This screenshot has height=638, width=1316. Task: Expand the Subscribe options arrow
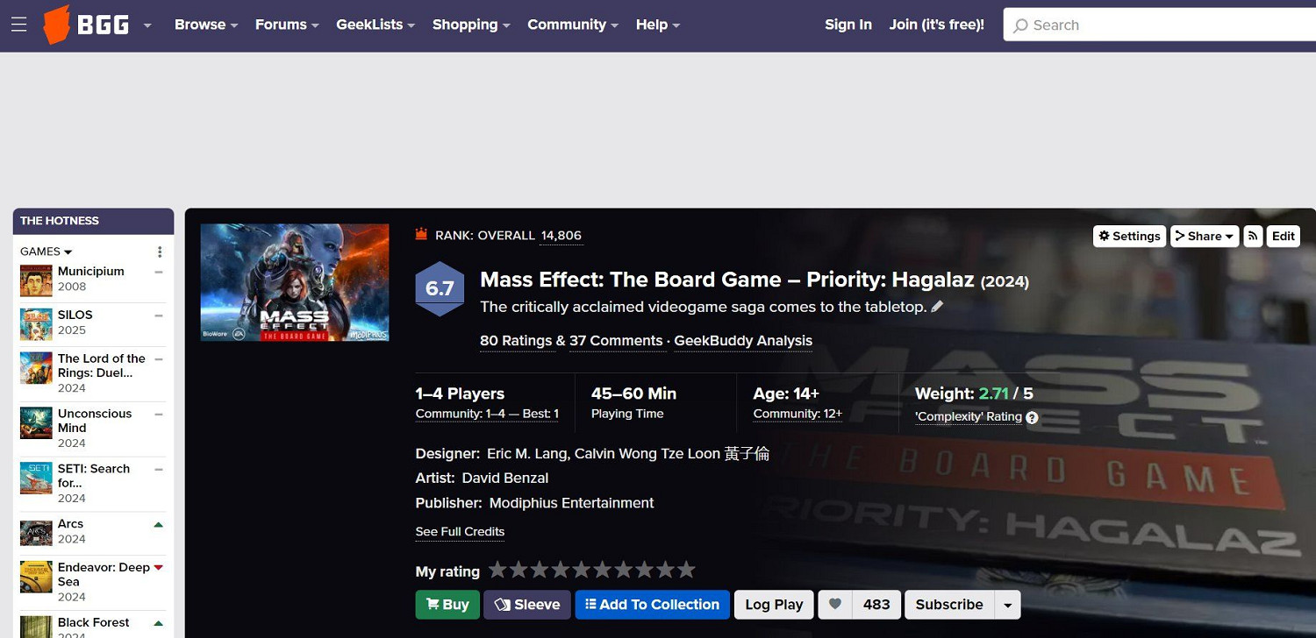[x=1008, y=605]
